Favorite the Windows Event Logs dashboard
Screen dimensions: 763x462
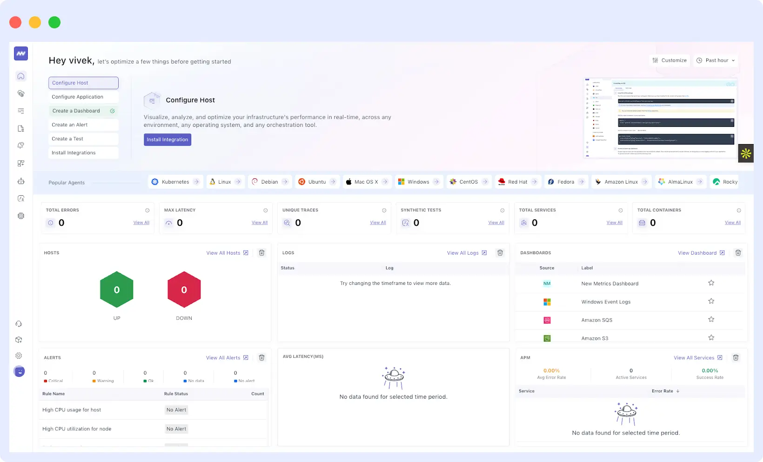pos(711,301)
